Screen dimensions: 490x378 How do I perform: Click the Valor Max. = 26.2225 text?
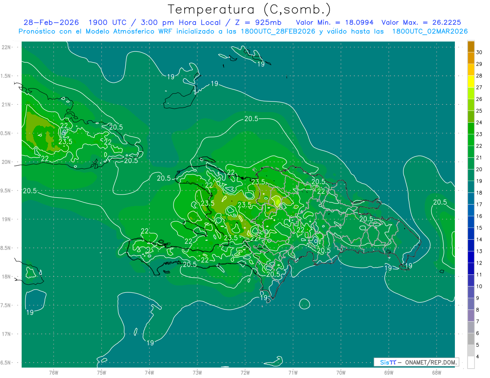coord(421,22)
